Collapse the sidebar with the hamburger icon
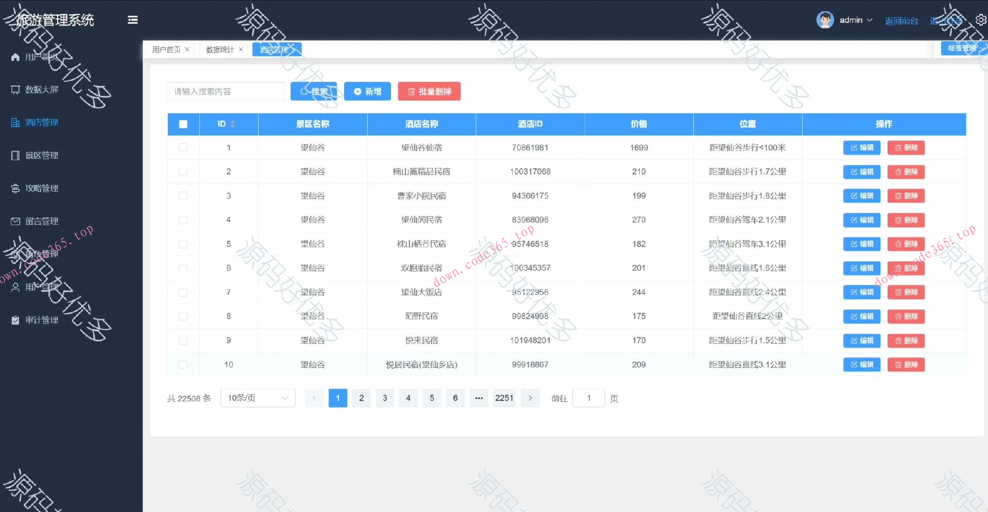Screen dimensions: 988x512 tap(132, 20)
